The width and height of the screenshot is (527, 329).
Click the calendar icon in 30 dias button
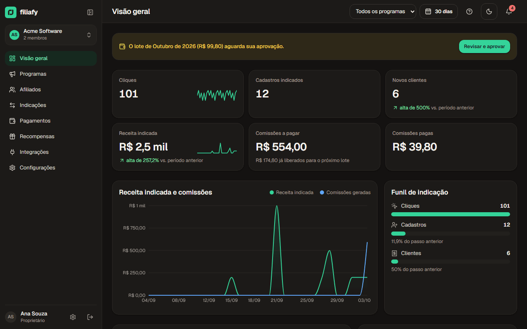[428, 12]
